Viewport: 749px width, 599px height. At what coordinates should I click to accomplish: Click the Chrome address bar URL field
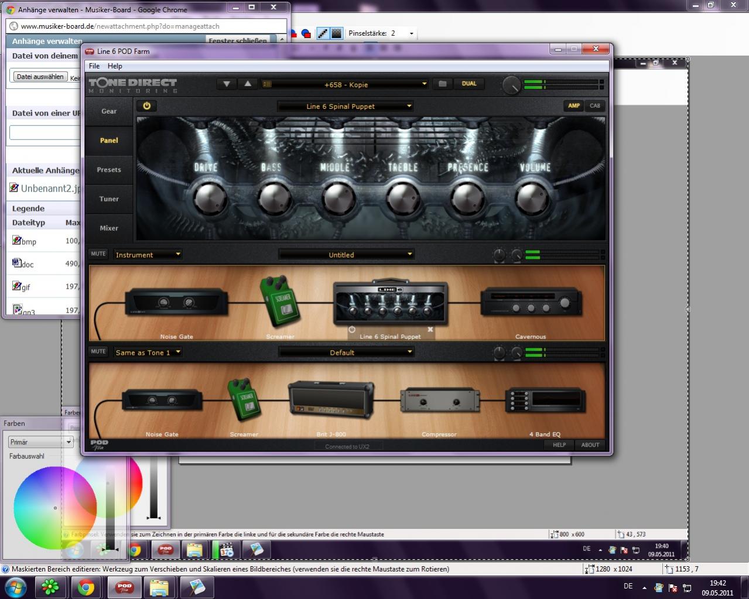146,26
